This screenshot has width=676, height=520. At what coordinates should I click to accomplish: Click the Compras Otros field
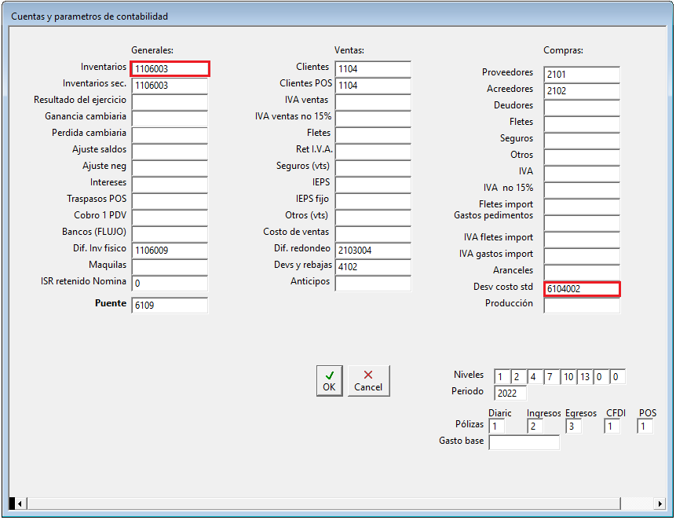point(582,157)
